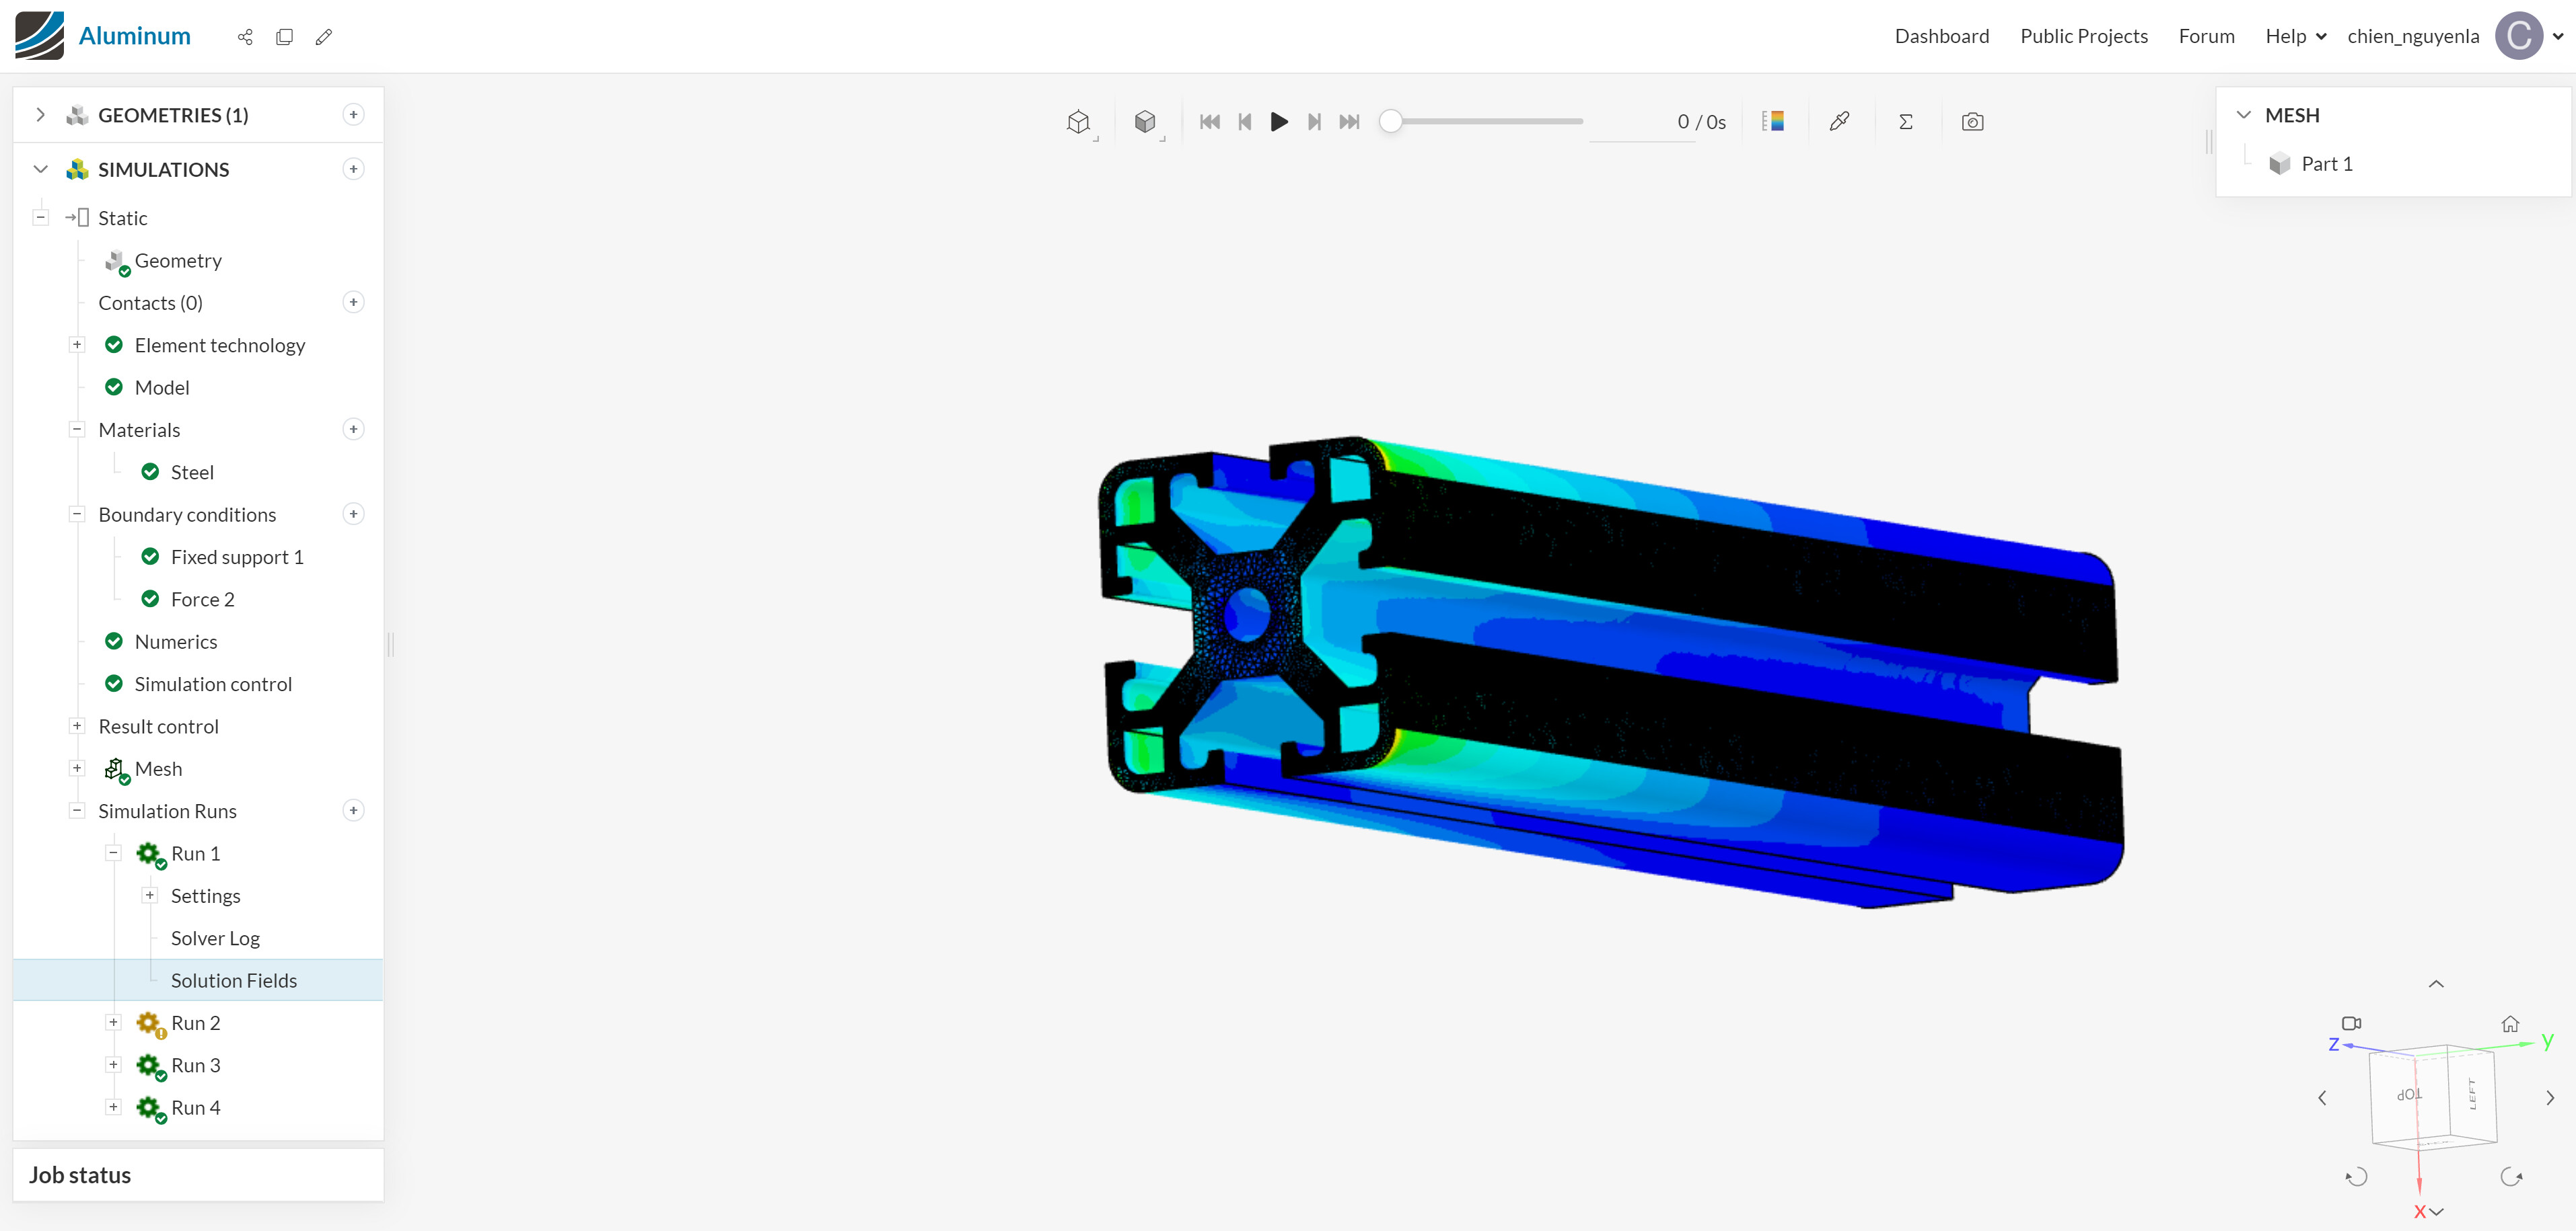2576x1231 pixels.
Task: Collapse the Materials tree node
Action: (x=77, y=430)
